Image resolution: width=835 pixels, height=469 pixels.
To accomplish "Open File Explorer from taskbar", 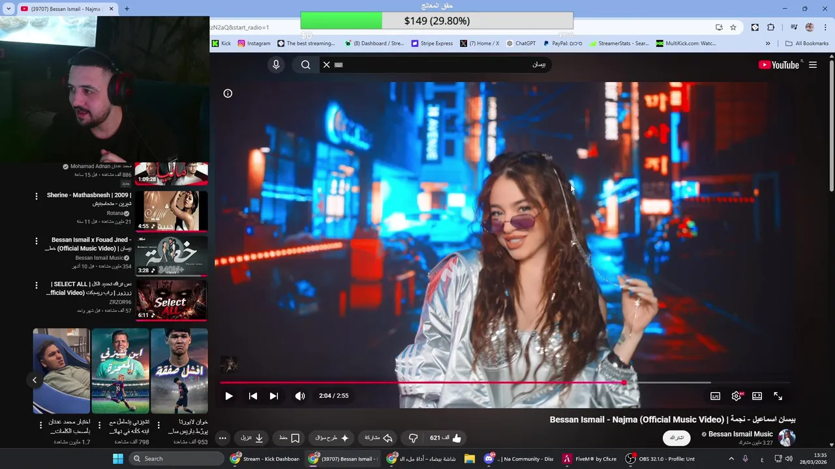I will point(470,459).
